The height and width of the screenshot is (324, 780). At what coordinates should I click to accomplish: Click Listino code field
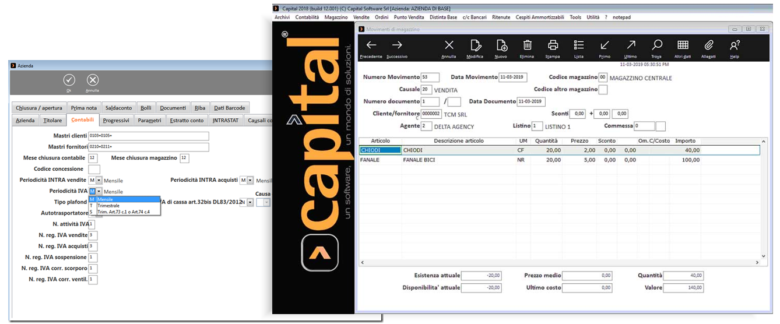(537, 126)
